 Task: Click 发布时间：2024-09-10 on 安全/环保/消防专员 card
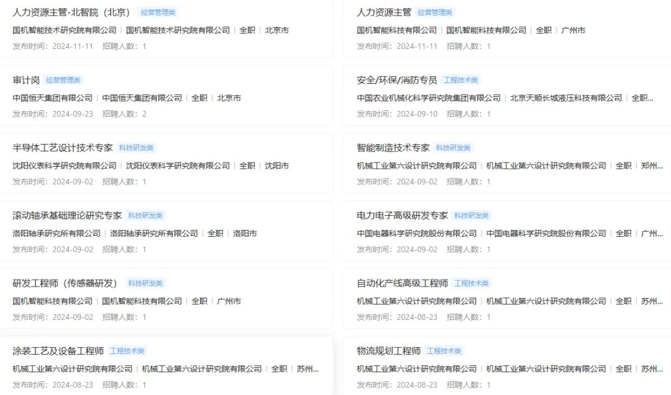pyautogui.click(x=397, y=114)
